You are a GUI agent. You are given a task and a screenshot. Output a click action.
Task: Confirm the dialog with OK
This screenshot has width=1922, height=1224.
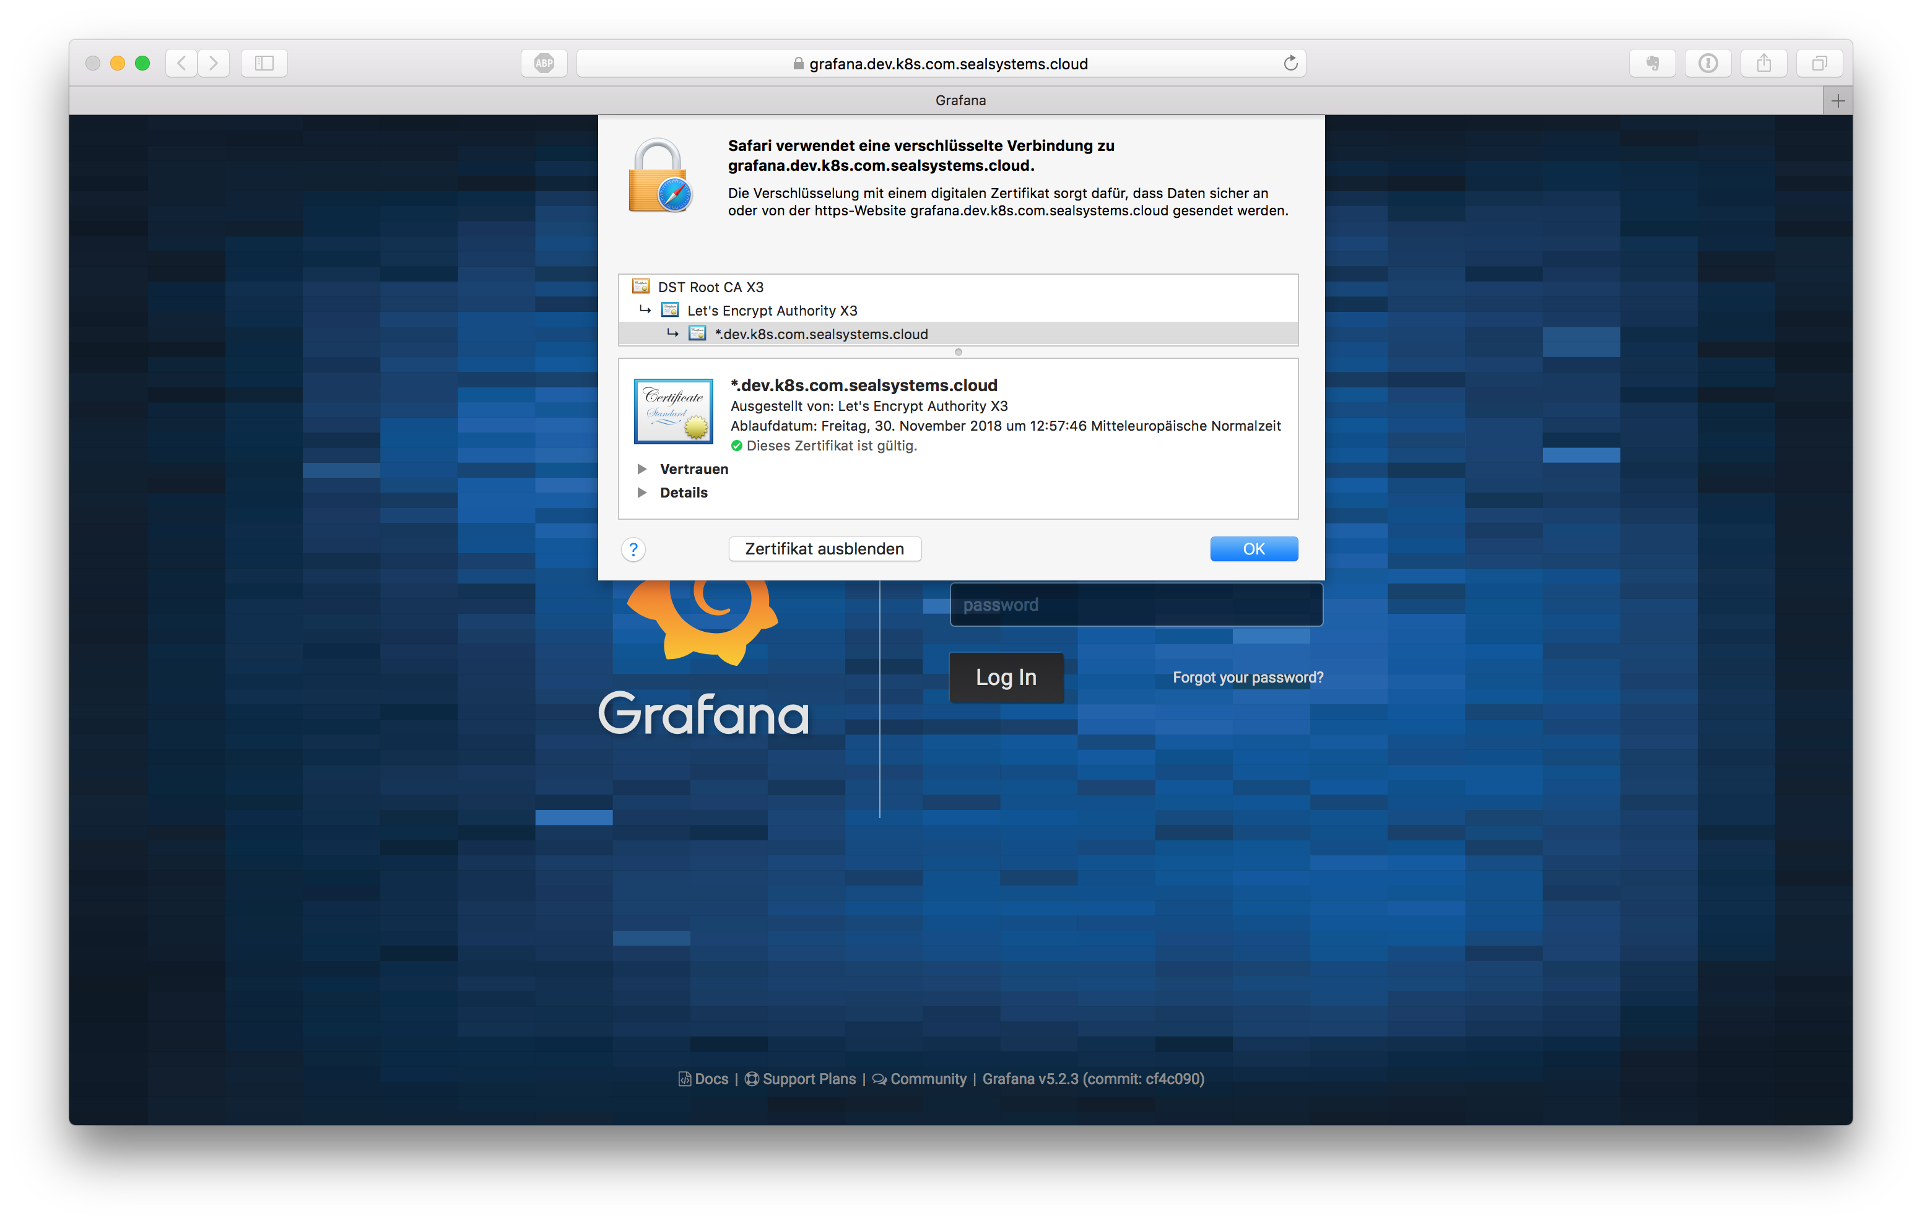[1253, 549]
